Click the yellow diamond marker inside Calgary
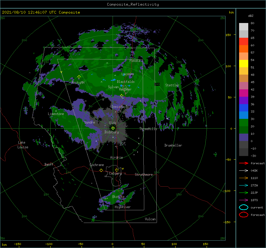Screen dimensions: 266x248 (x=117, y=170)
